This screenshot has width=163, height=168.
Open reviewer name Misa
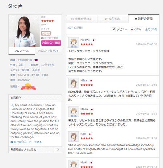(84, 80)
